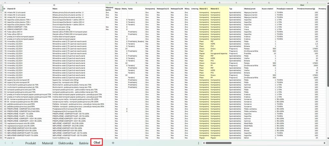Select column C header letter
329x146 pixels.
(x=78, y=3)
